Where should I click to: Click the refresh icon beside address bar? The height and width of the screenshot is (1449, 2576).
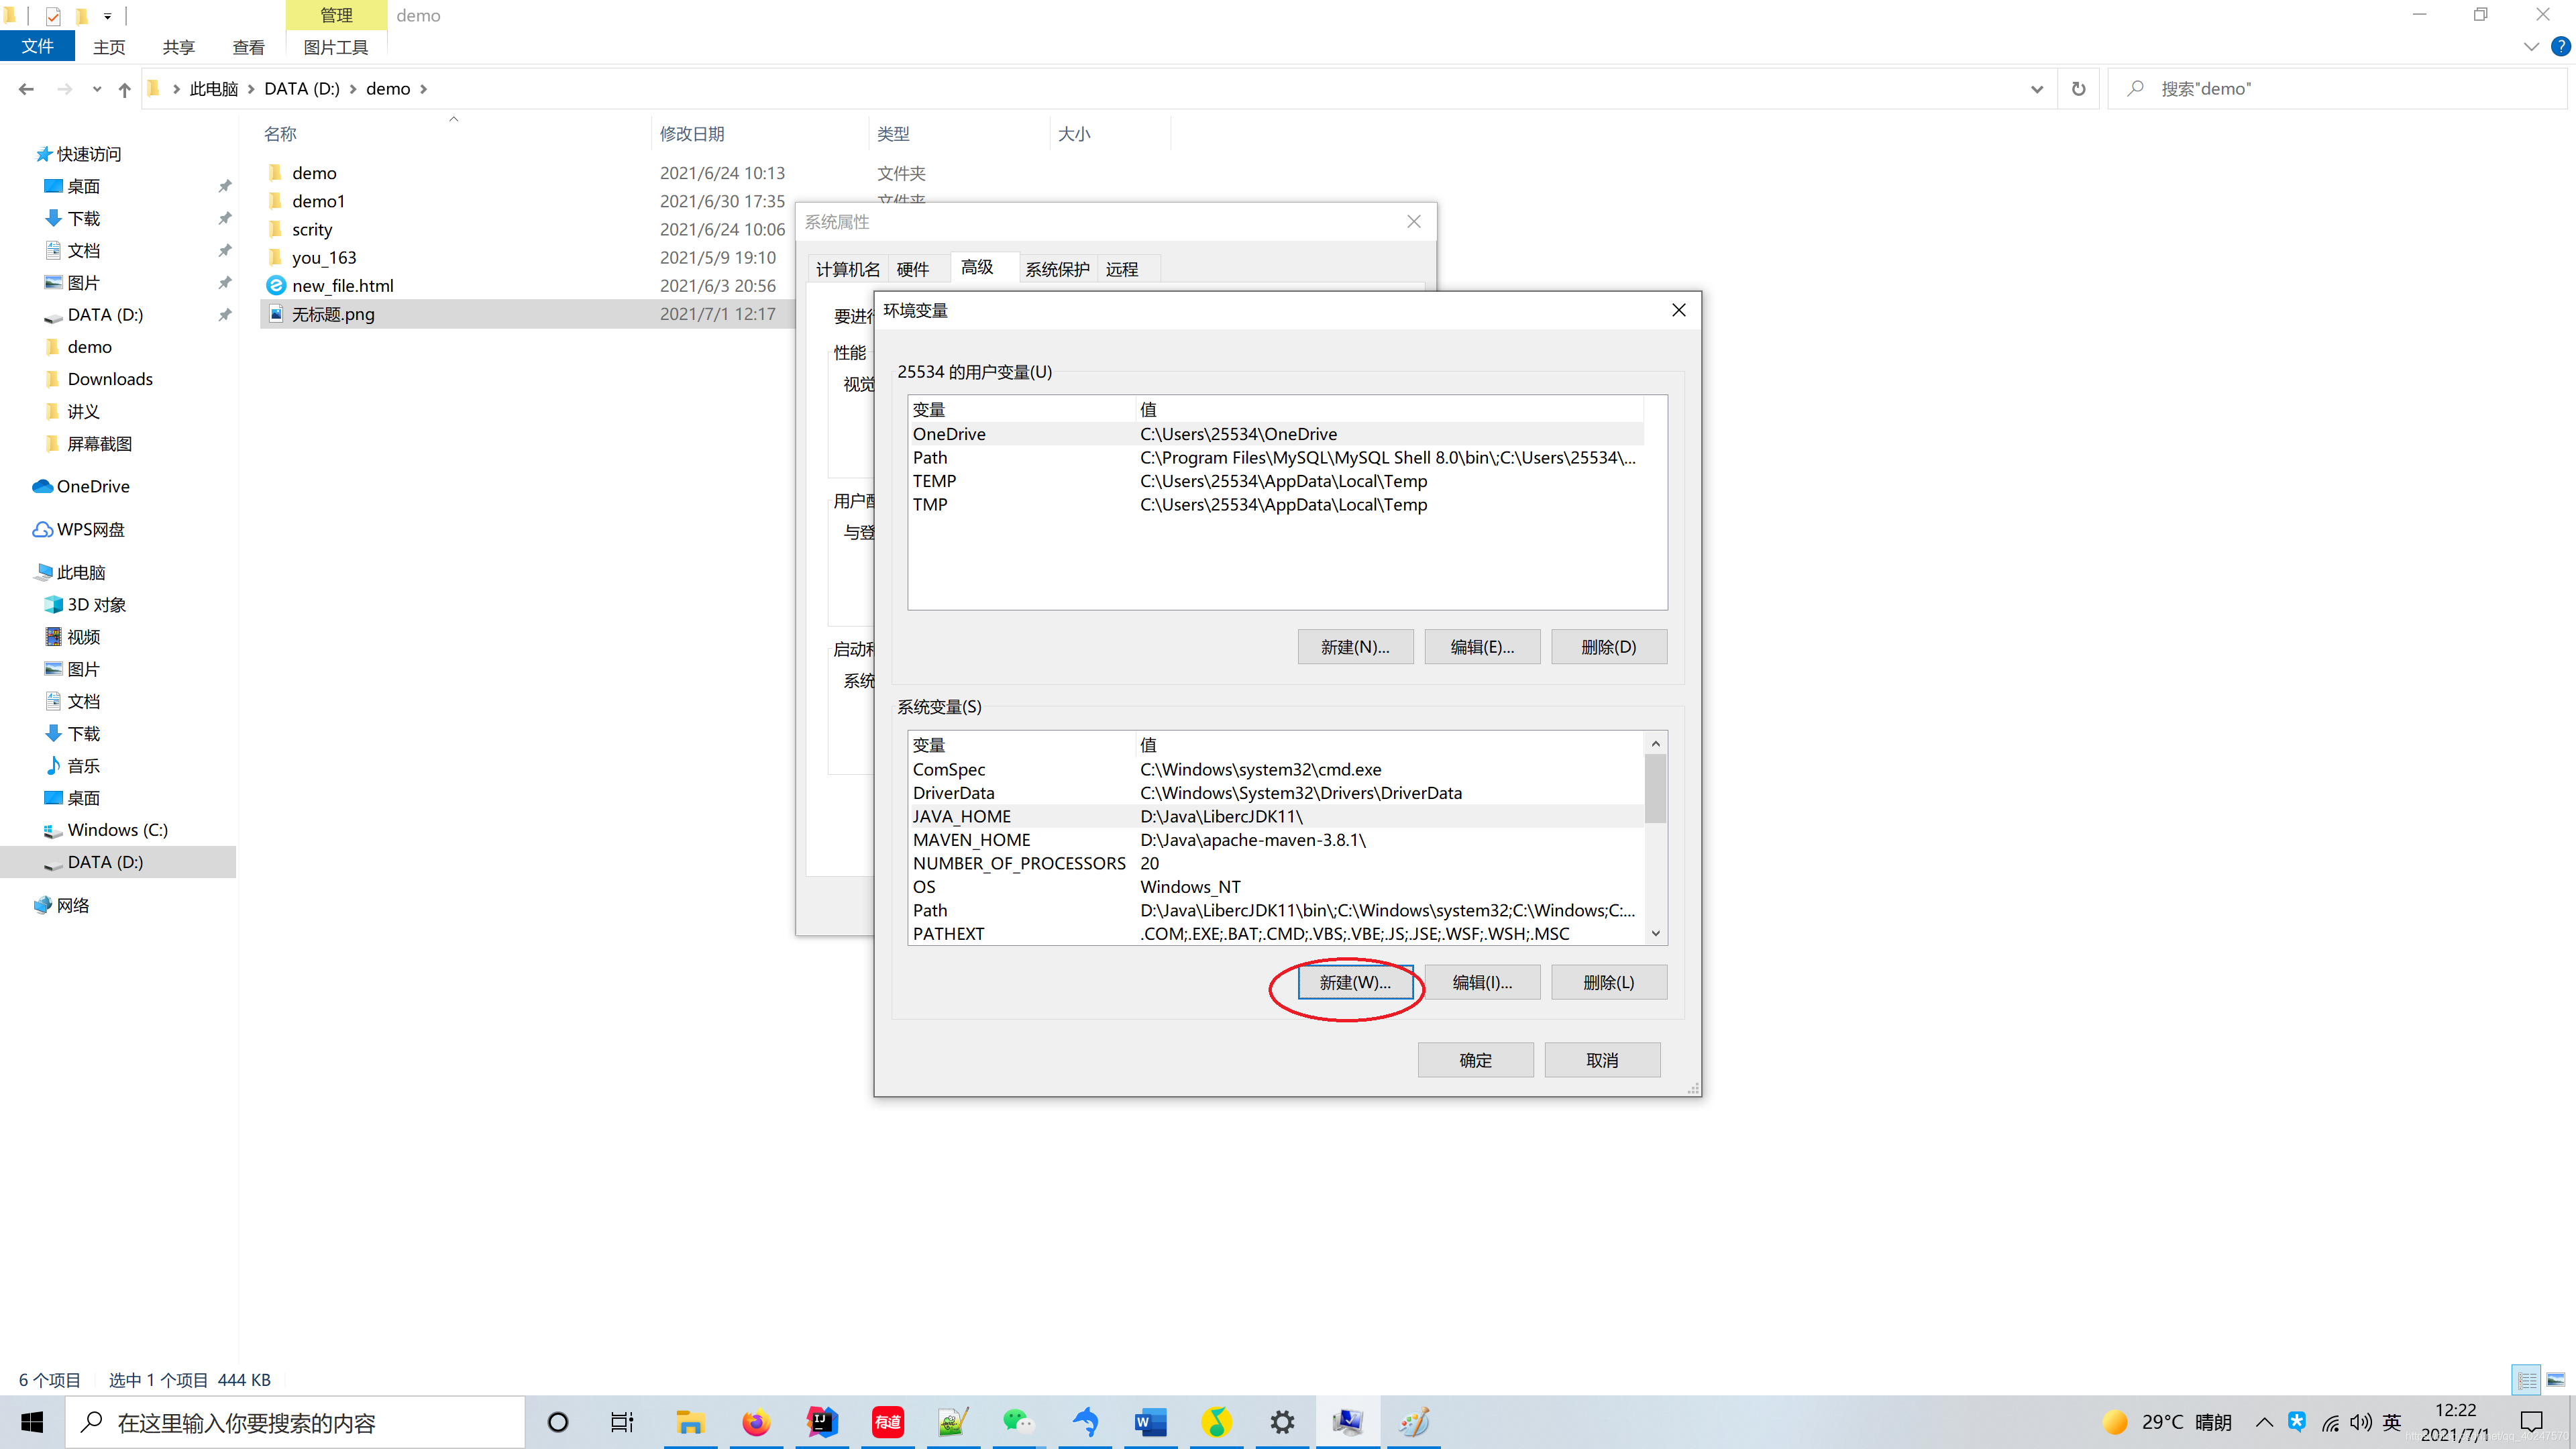[2078, 89]
